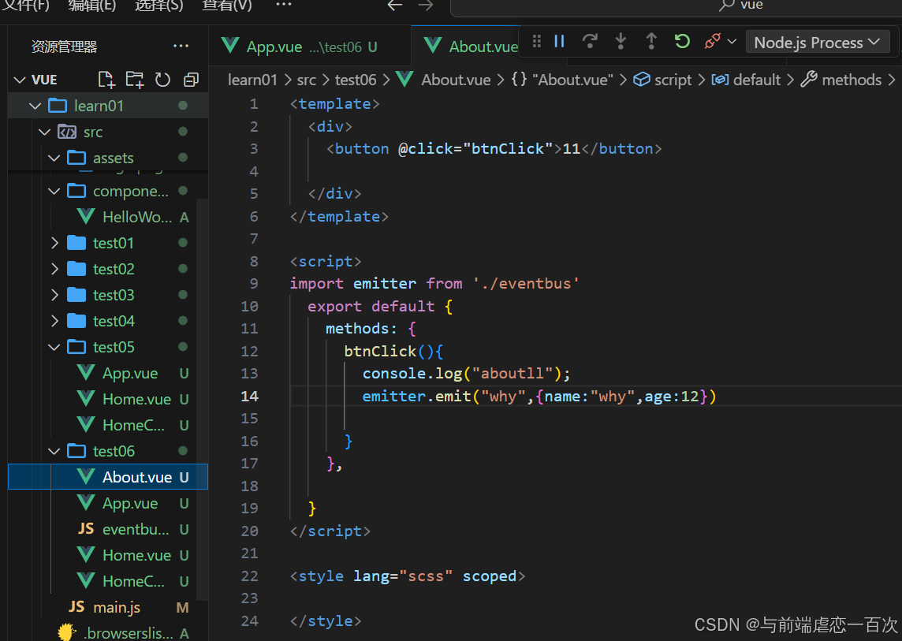This screenshot has width=902, height=641.
Task: Collapse the assets folder
Action: pos(54,158)
